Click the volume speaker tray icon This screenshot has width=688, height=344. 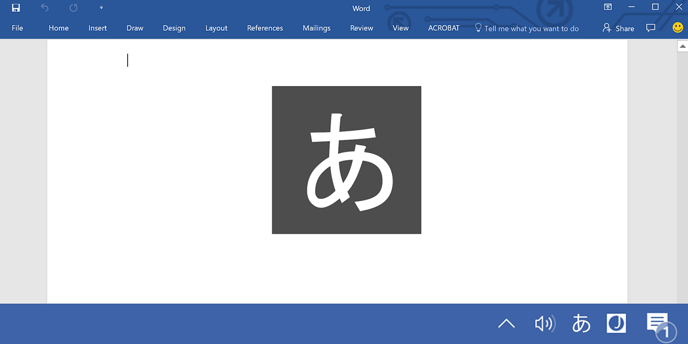click(545, 324)
